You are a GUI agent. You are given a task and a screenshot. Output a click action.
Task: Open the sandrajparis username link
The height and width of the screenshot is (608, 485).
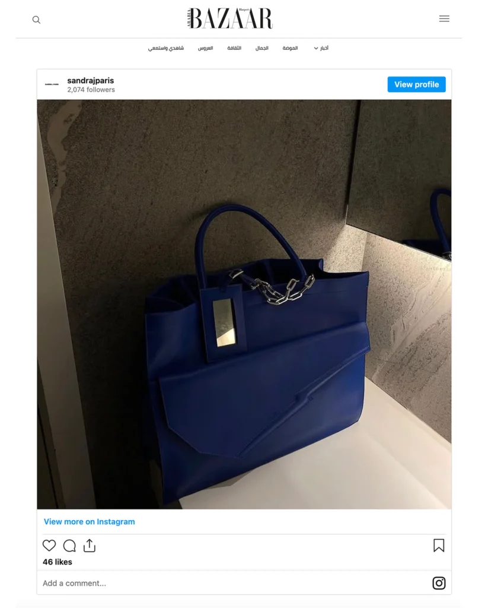tap(91, 81)
